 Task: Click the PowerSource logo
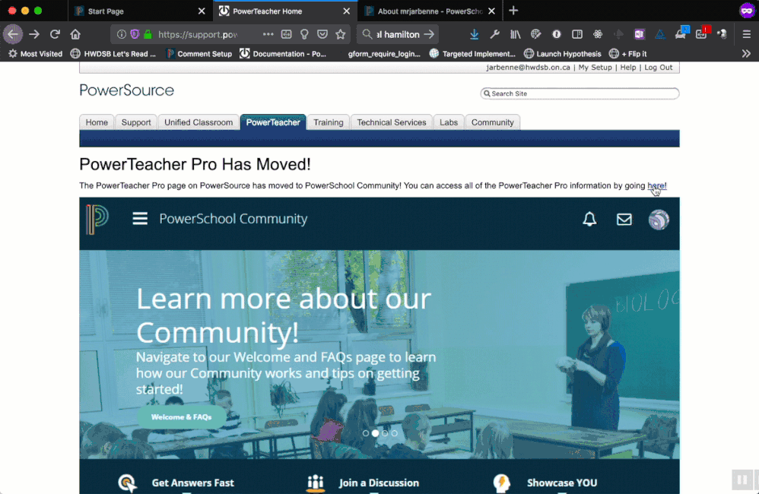[x=126, y=90]
